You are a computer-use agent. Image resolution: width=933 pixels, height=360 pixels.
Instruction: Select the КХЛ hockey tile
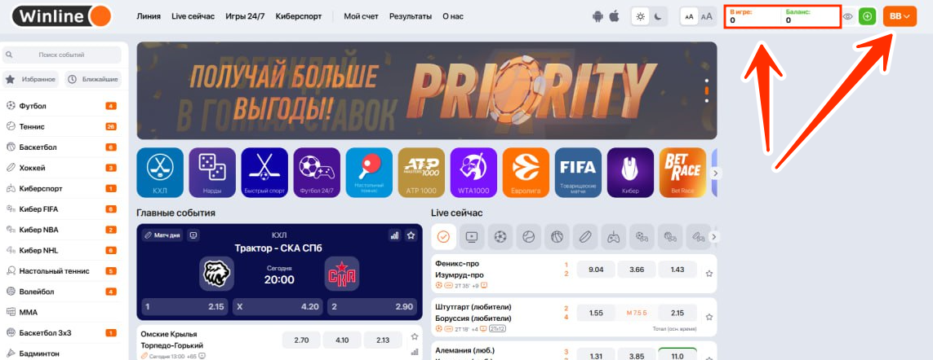(159, 173)
